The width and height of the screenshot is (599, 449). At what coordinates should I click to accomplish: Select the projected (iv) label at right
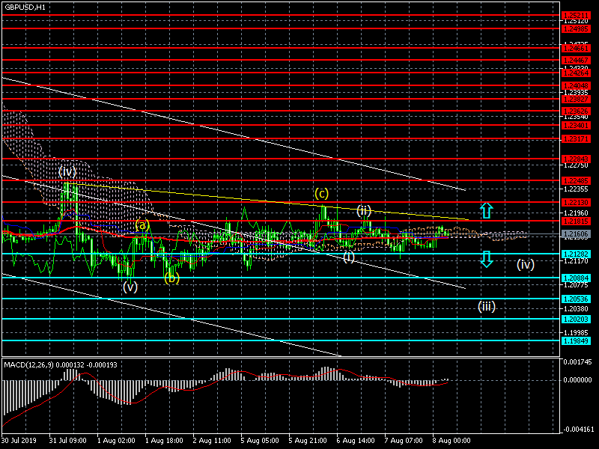pos(525,264)
